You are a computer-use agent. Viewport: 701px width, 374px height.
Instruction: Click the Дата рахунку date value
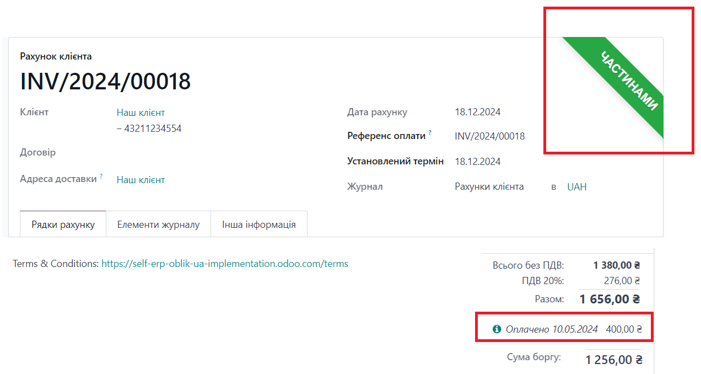pos(477,112)
